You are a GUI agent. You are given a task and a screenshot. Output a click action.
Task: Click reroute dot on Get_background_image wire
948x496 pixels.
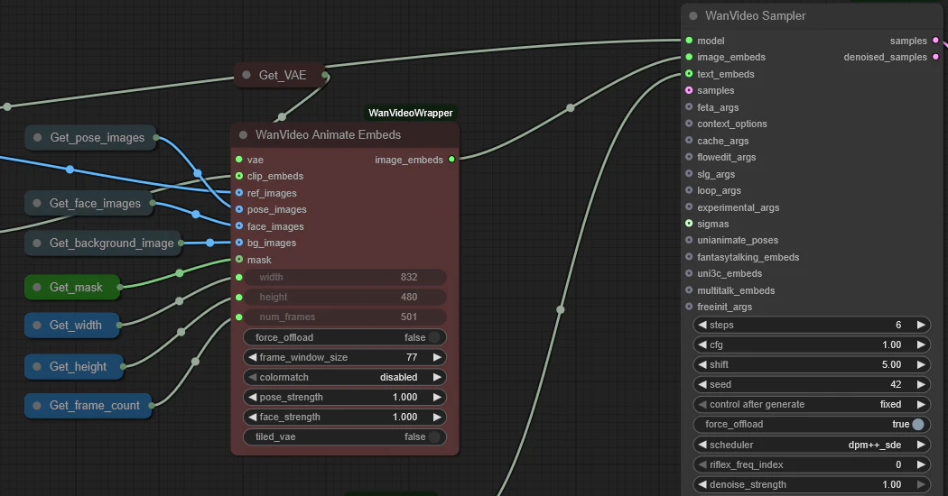click(x=209, y=243)
